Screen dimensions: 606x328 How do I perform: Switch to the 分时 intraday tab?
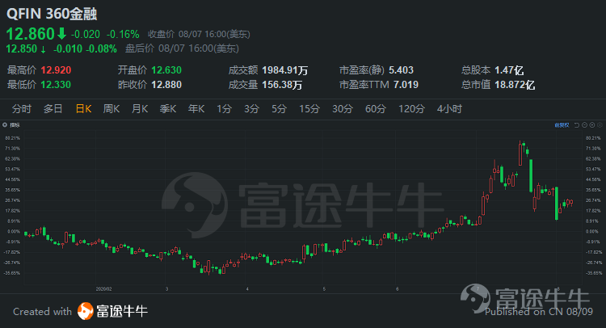(21, 109)
